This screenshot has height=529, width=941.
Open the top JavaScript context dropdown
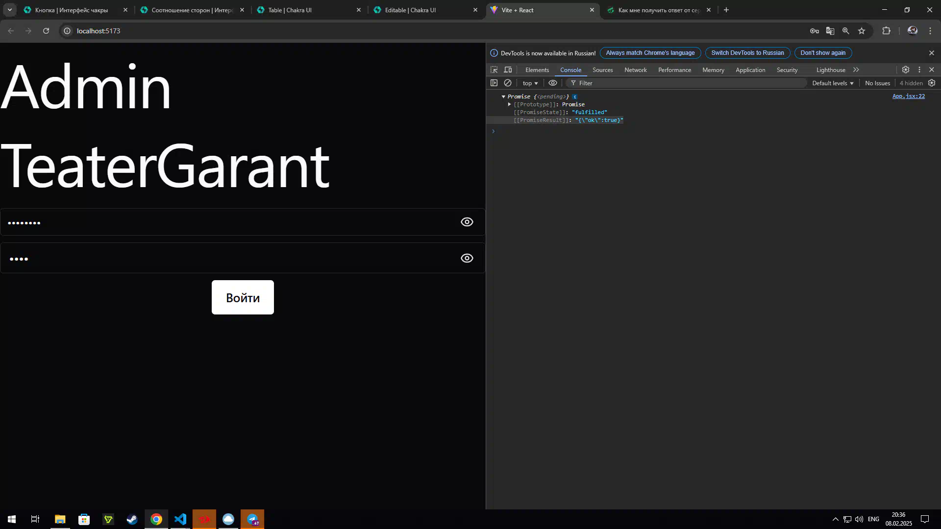530,83
